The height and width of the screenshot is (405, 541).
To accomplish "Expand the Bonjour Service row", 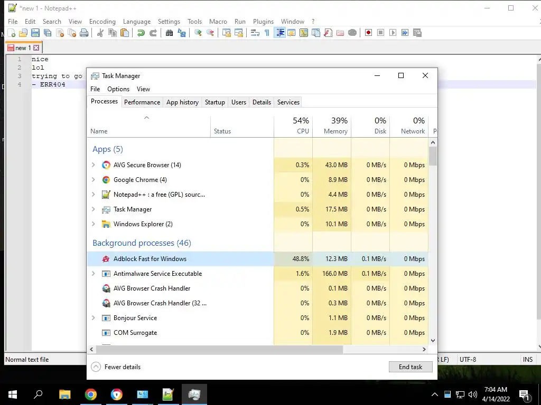I will tap(93, 318).
